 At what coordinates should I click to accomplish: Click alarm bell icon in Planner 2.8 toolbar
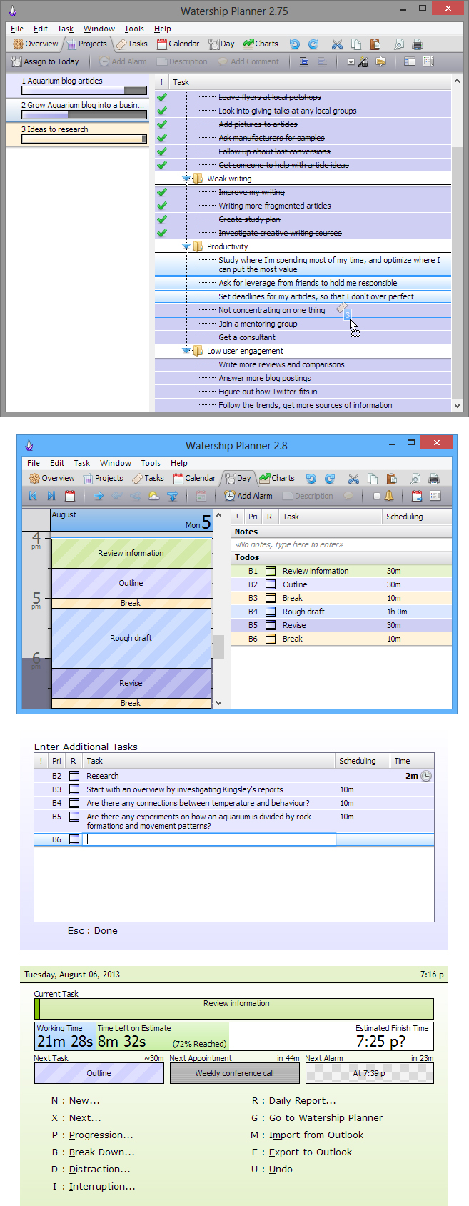click(390, 496)
